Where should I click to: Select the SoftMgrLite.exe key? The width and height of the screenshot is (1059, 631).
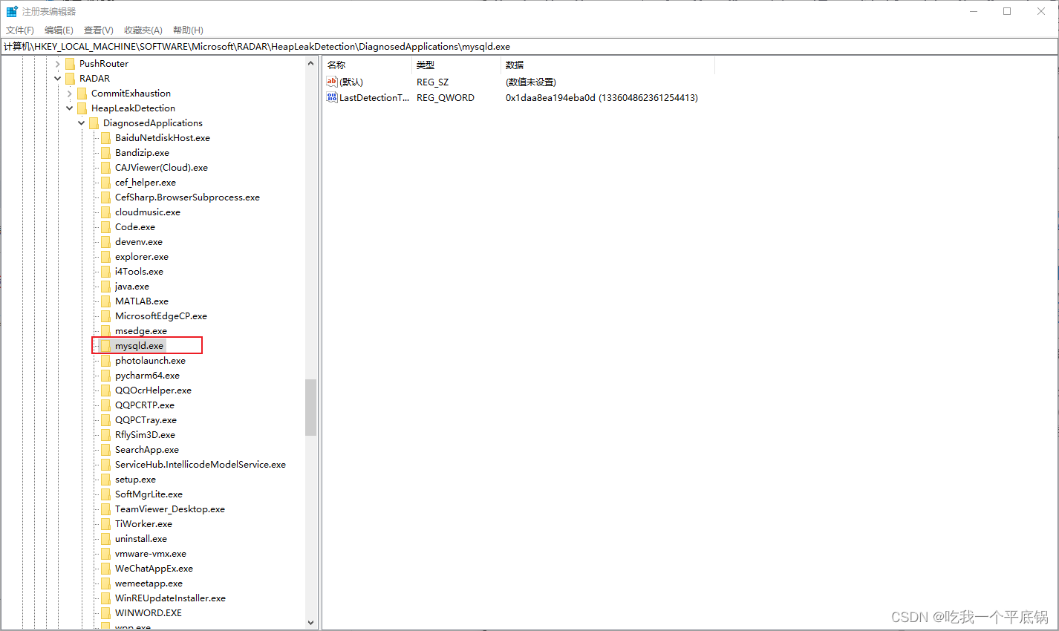click(149, 494)
